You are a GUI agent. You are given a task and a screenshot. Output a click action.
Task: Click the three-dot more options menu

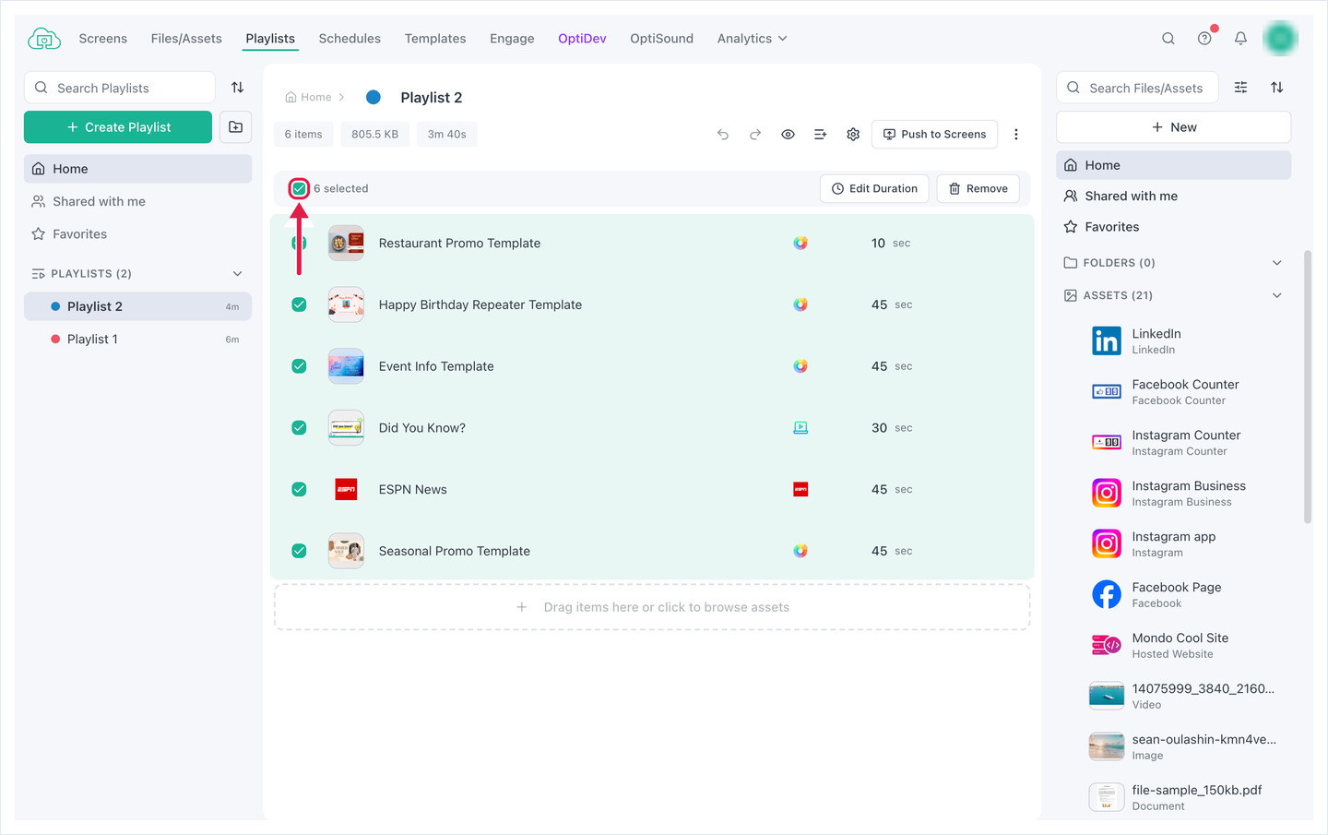click(1016, 135)
